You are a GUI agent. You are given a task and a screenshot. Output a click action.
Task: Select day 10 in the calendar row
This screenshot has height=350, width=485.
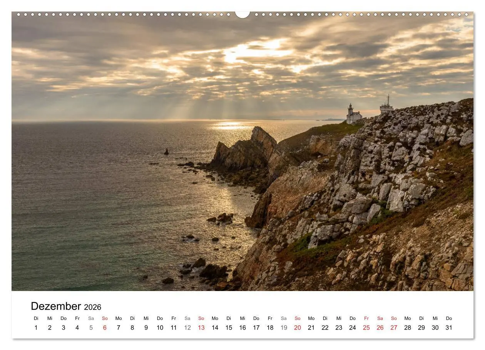pyautogui.click(x=160, y=328)
